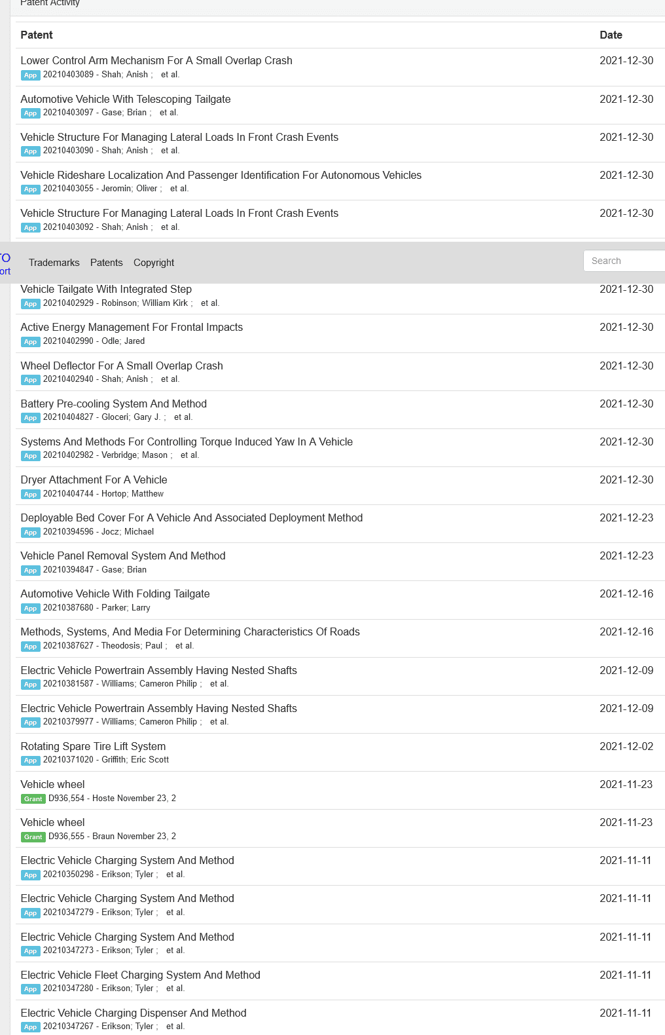Image resolution: width=665 pixels, height=1035 pixels.
Task: Click App badge for patent 20210404827
Action: click(x=31, y=418)
